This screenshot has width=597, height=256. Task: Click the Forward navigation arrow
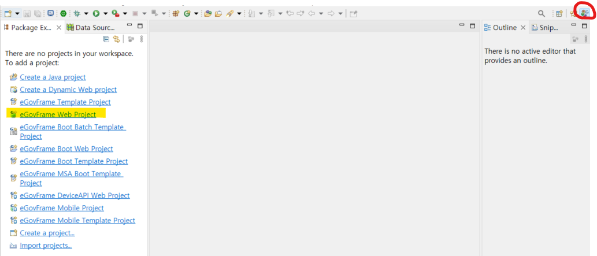point(331,13)
